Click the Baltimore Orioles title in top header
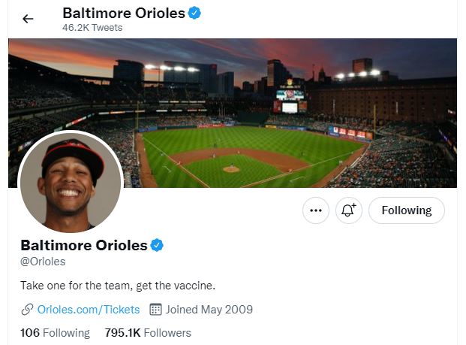Viewport: 466px width, 345px height. click(123, 13)
